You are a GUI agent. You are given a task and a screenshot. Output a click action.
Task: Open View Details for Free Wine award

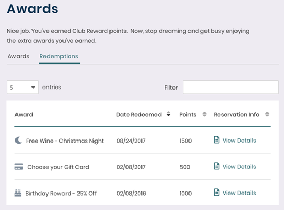[x=239, y=141]
